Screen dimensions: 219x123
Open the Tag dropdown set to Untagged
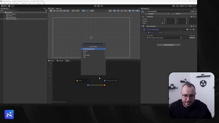[x=159, y=14]
